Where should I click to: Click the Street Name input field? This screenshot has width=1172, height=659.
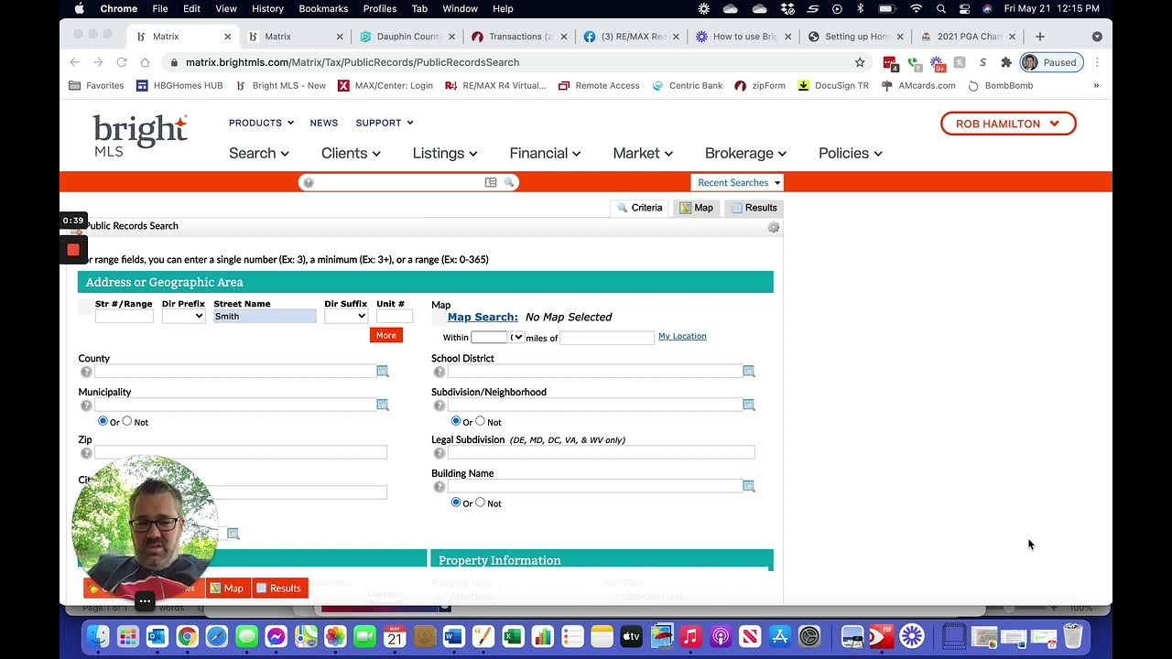pyautogui.click(x=265, y=316)
